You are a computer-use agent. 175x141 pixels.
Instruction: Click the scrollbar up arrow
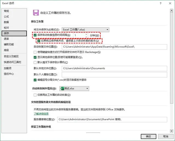pyautogui.click(x=171, y=10)
